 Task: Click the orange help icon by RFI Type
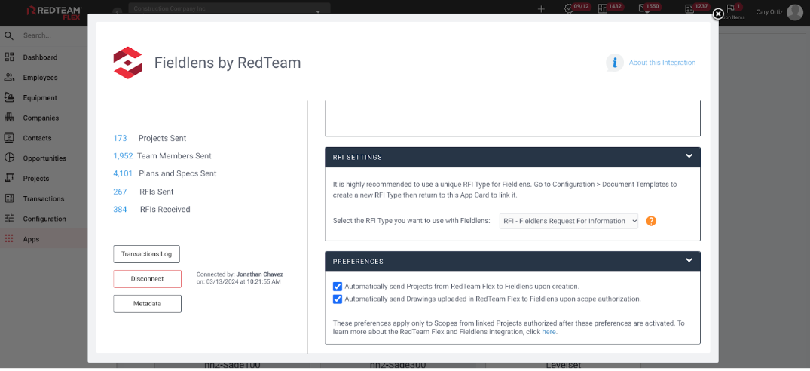651,221
